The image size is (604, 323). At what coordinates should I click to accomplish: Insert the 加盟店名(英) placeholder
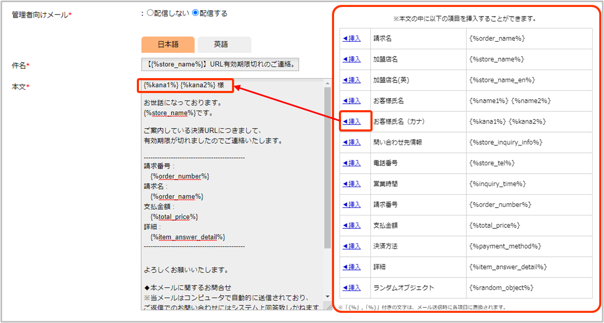(352, 80)
